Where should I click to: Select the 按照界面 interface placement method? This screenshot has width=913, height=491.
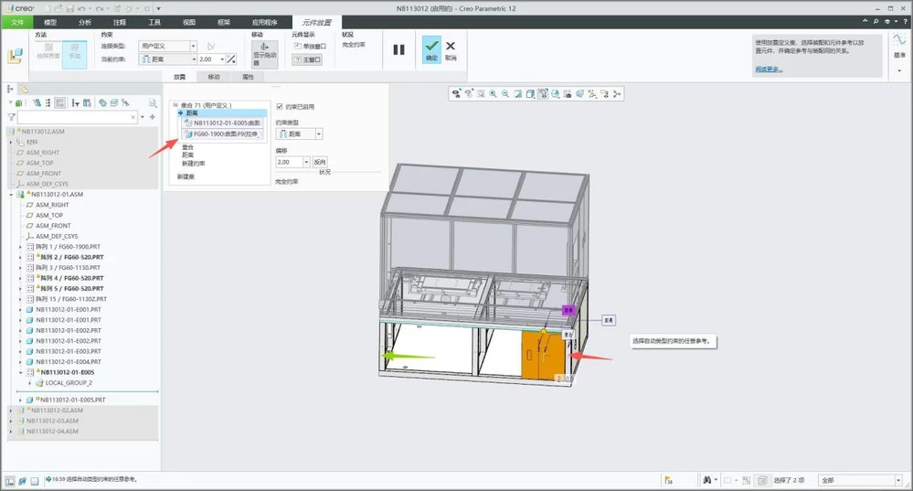[48, 51]
